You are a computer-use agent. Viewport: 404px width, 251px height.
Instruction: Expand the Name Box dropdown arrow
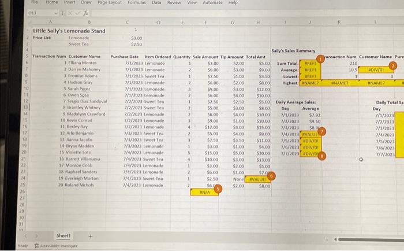click(56, 13)
